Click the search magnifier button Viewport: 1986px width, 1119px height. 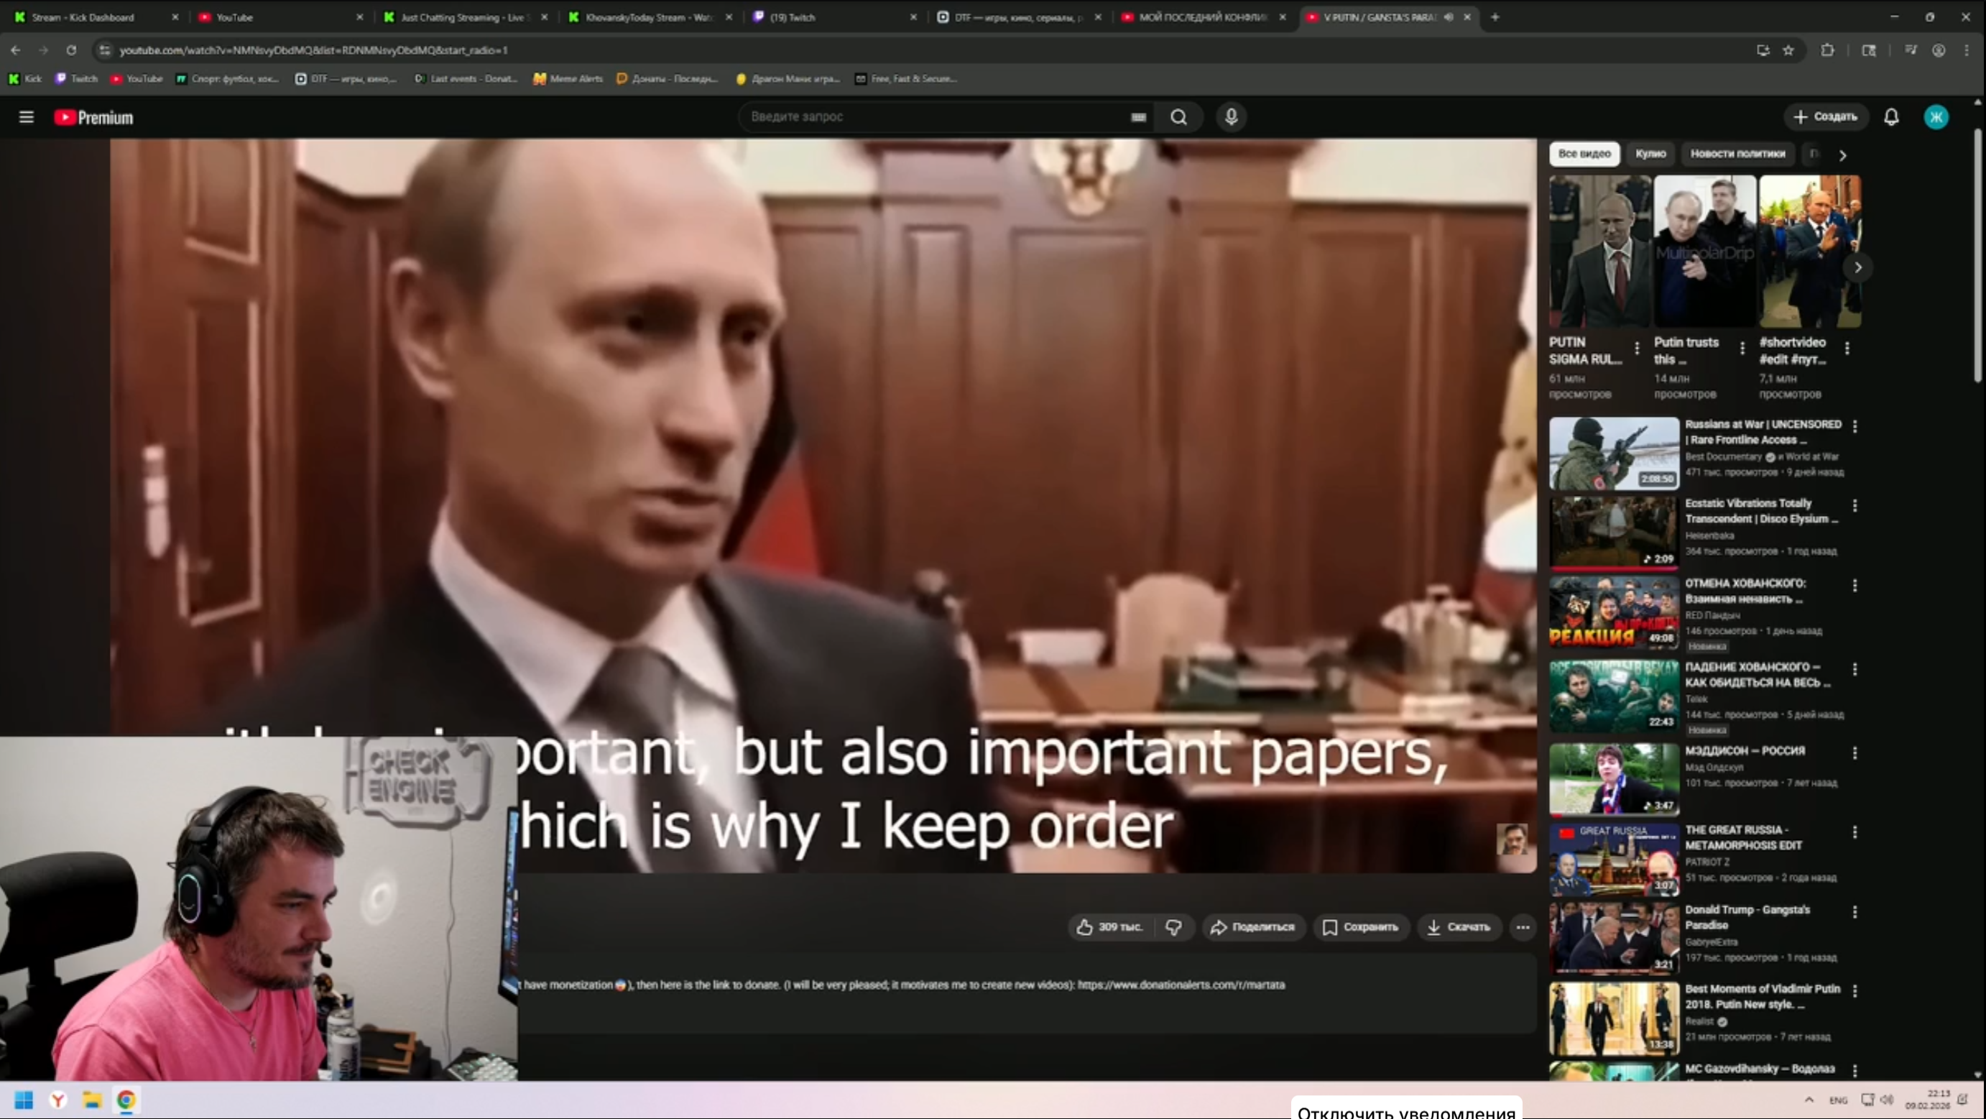point(1178,116)
